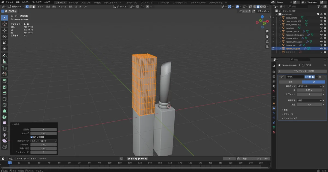Toggle visibility of ripcase_shita
Screen dimensions: 328x172
[x=321, y=38]
